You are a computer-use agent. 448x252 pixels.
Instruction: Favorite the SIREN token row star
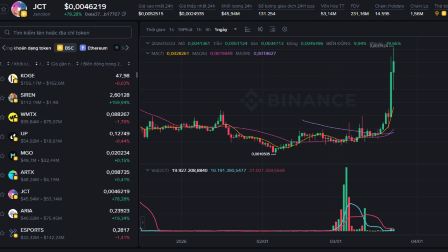click(x=2, y=98)
